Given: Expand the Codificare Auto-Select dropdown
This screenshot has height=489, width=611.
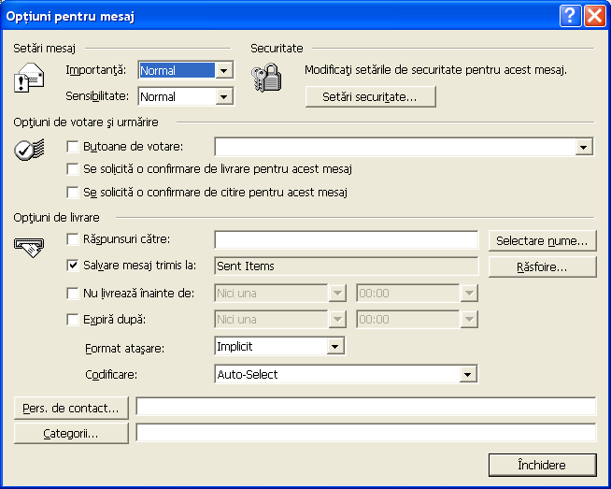Looking at the screenshot, I should (469, 375).
